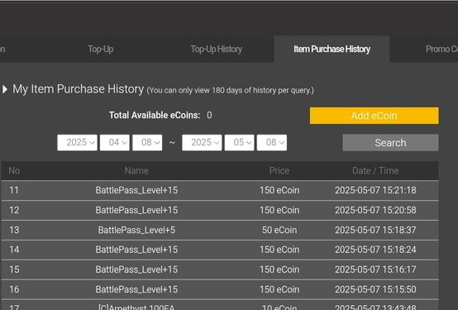The height and width of the screenshot is (310, 458).
Task: Click BattlePass_Level+15 in row 14
Action: 136,250
